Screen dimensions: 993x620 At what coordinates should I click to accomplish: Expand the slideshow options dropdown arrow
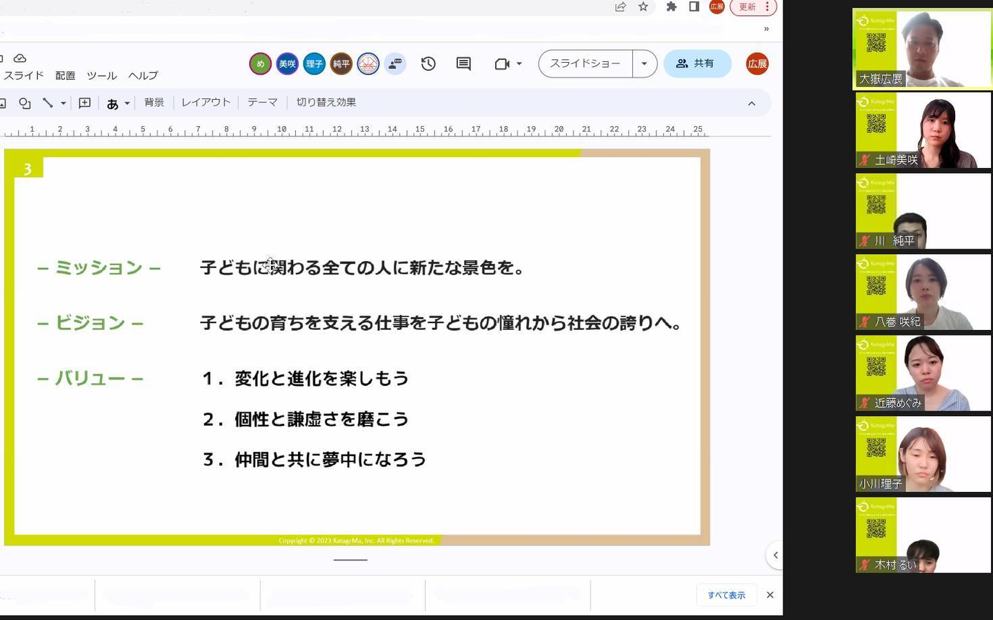tap(644, 64)
